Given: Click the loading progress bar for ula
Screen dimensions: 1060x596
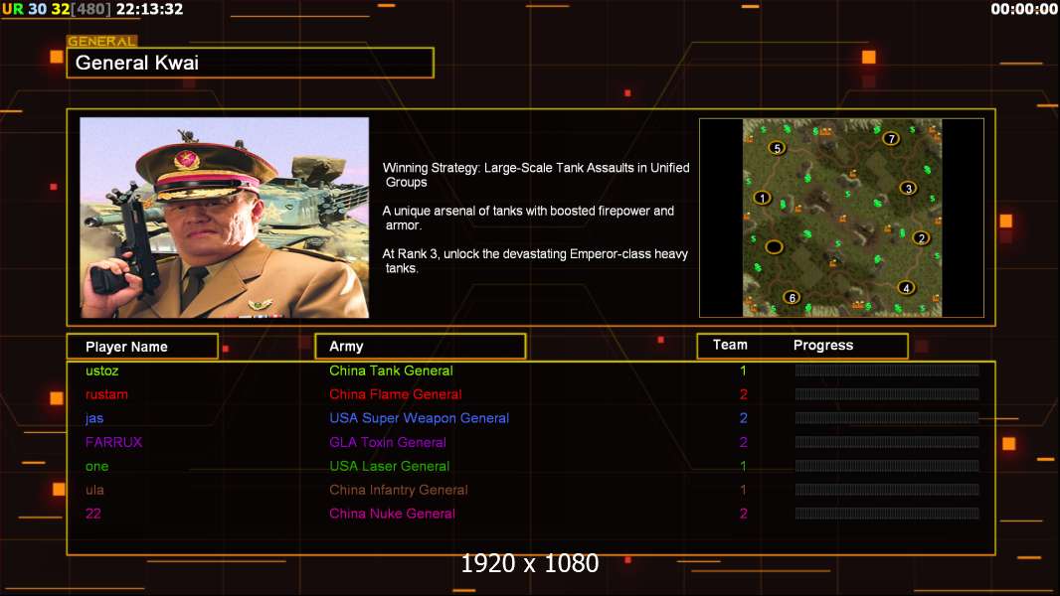Looking at the screenshot, I should (x=887, y=490).
